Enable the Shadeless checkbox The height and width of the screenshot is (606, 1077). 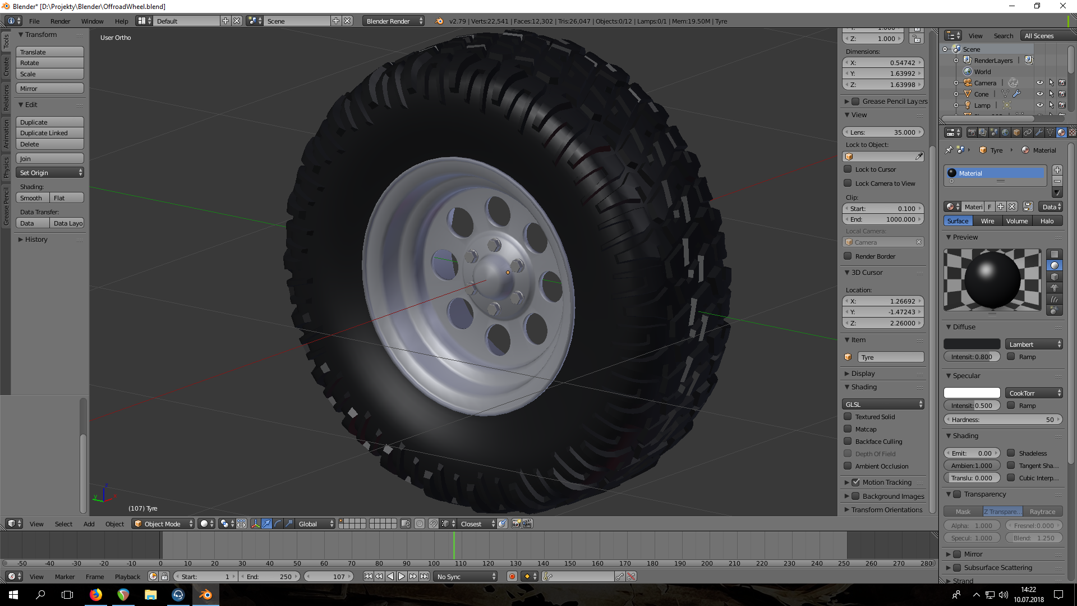(x=1011, y=453)
